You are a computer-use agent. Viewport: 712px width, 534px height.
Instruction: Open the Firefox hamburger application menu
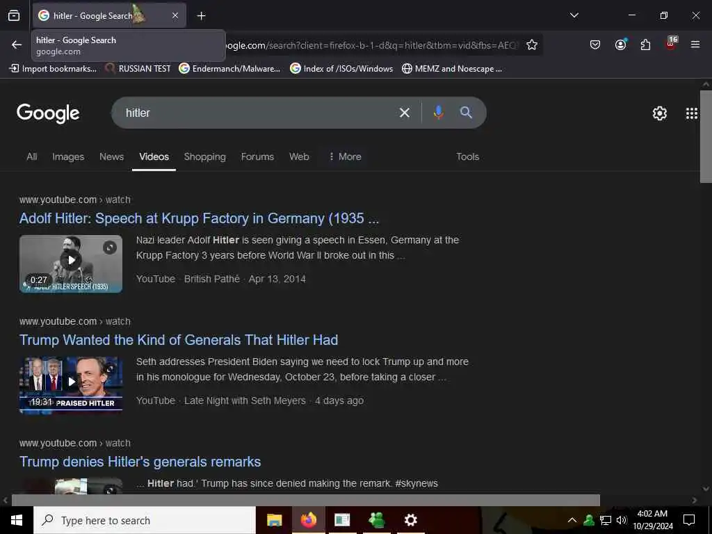pyautogui.click(x=695, y=44)
